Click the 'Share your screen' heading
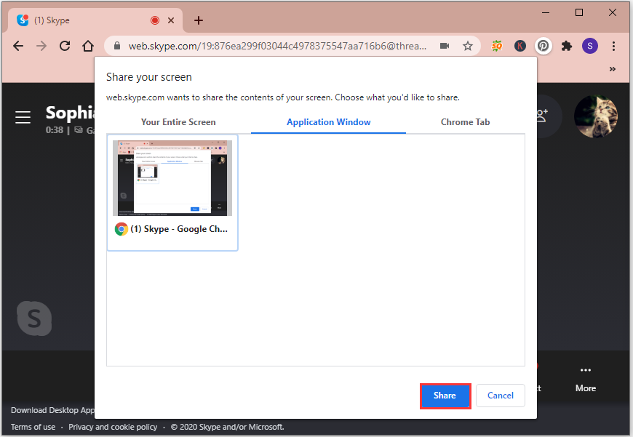Screen dimensions: 633x437 149,77
